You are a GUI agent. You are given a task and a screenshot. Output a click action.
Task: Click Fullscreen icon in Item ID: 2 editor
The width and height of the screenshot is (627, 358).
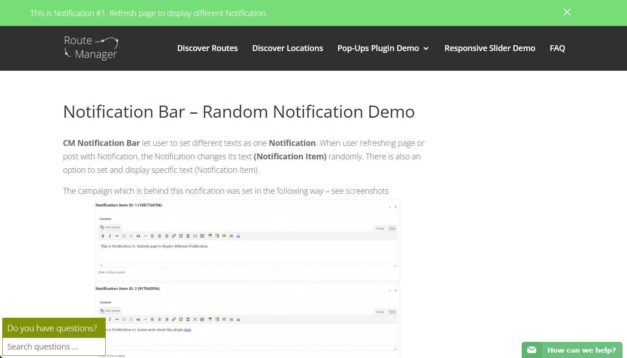(x=195, y=319)
